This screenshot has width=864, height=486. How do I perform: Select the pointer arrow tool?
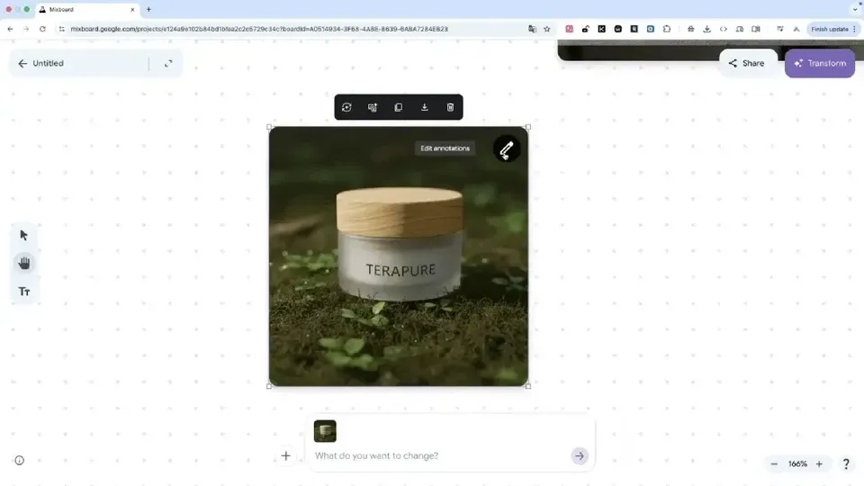pos(23,235)
